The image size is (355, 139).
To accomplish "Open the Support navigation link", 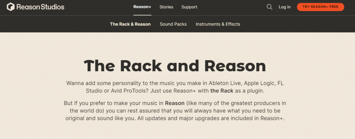I will point(189,7).
